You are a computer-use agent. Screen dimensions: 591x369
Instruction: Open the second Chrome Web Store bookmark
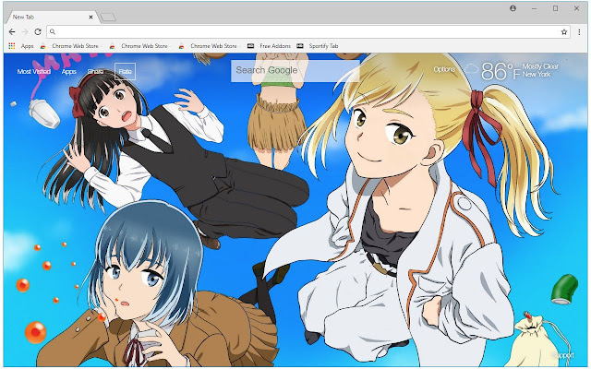pos(139,46)
